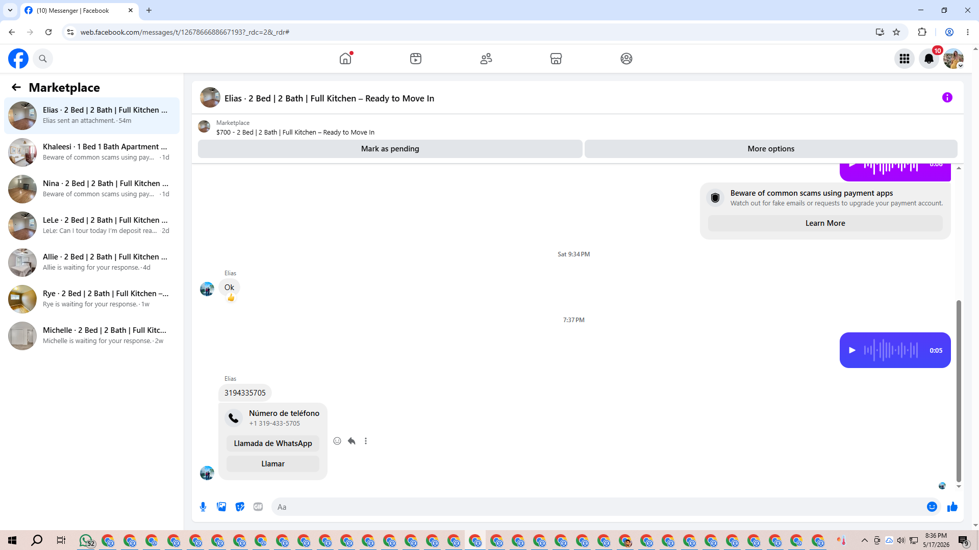Open Rye conversation in sidebar
Viewport: 979px width, 550px height.
[92, 299]
